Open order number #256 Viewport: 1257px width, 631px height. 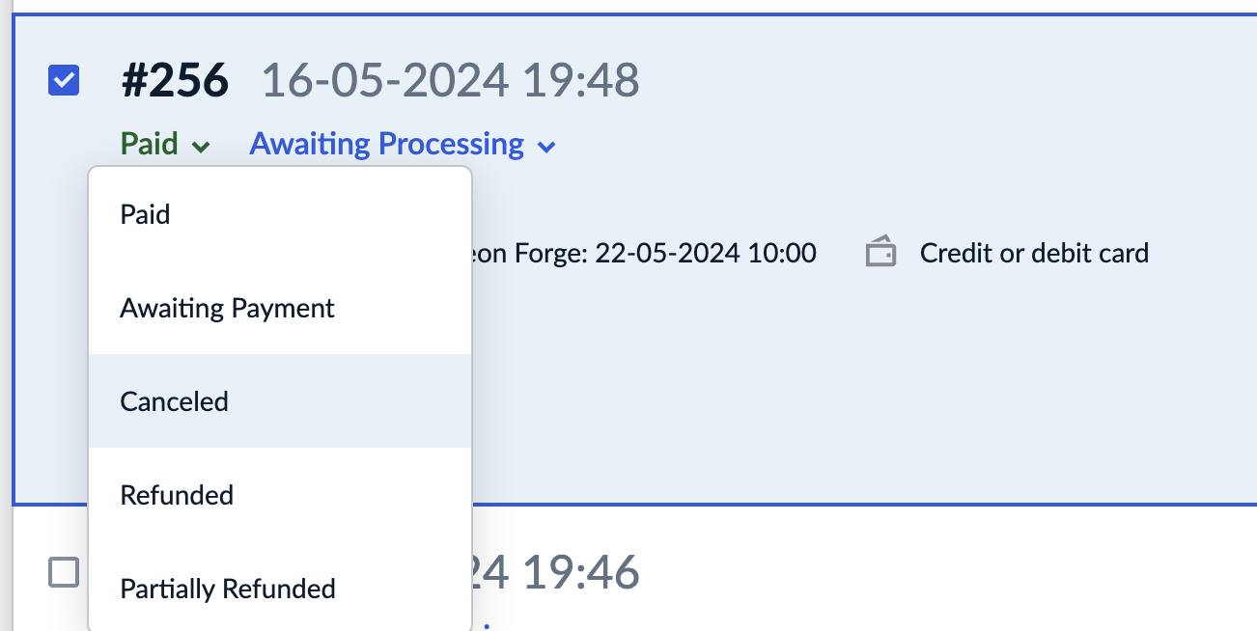point(175,80)
